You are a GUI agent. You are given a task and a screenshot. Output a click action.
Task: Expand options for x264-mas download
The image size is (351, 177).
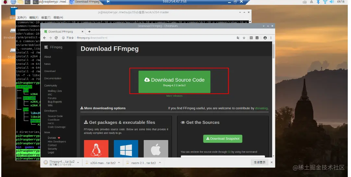click(x=119, y=163)
